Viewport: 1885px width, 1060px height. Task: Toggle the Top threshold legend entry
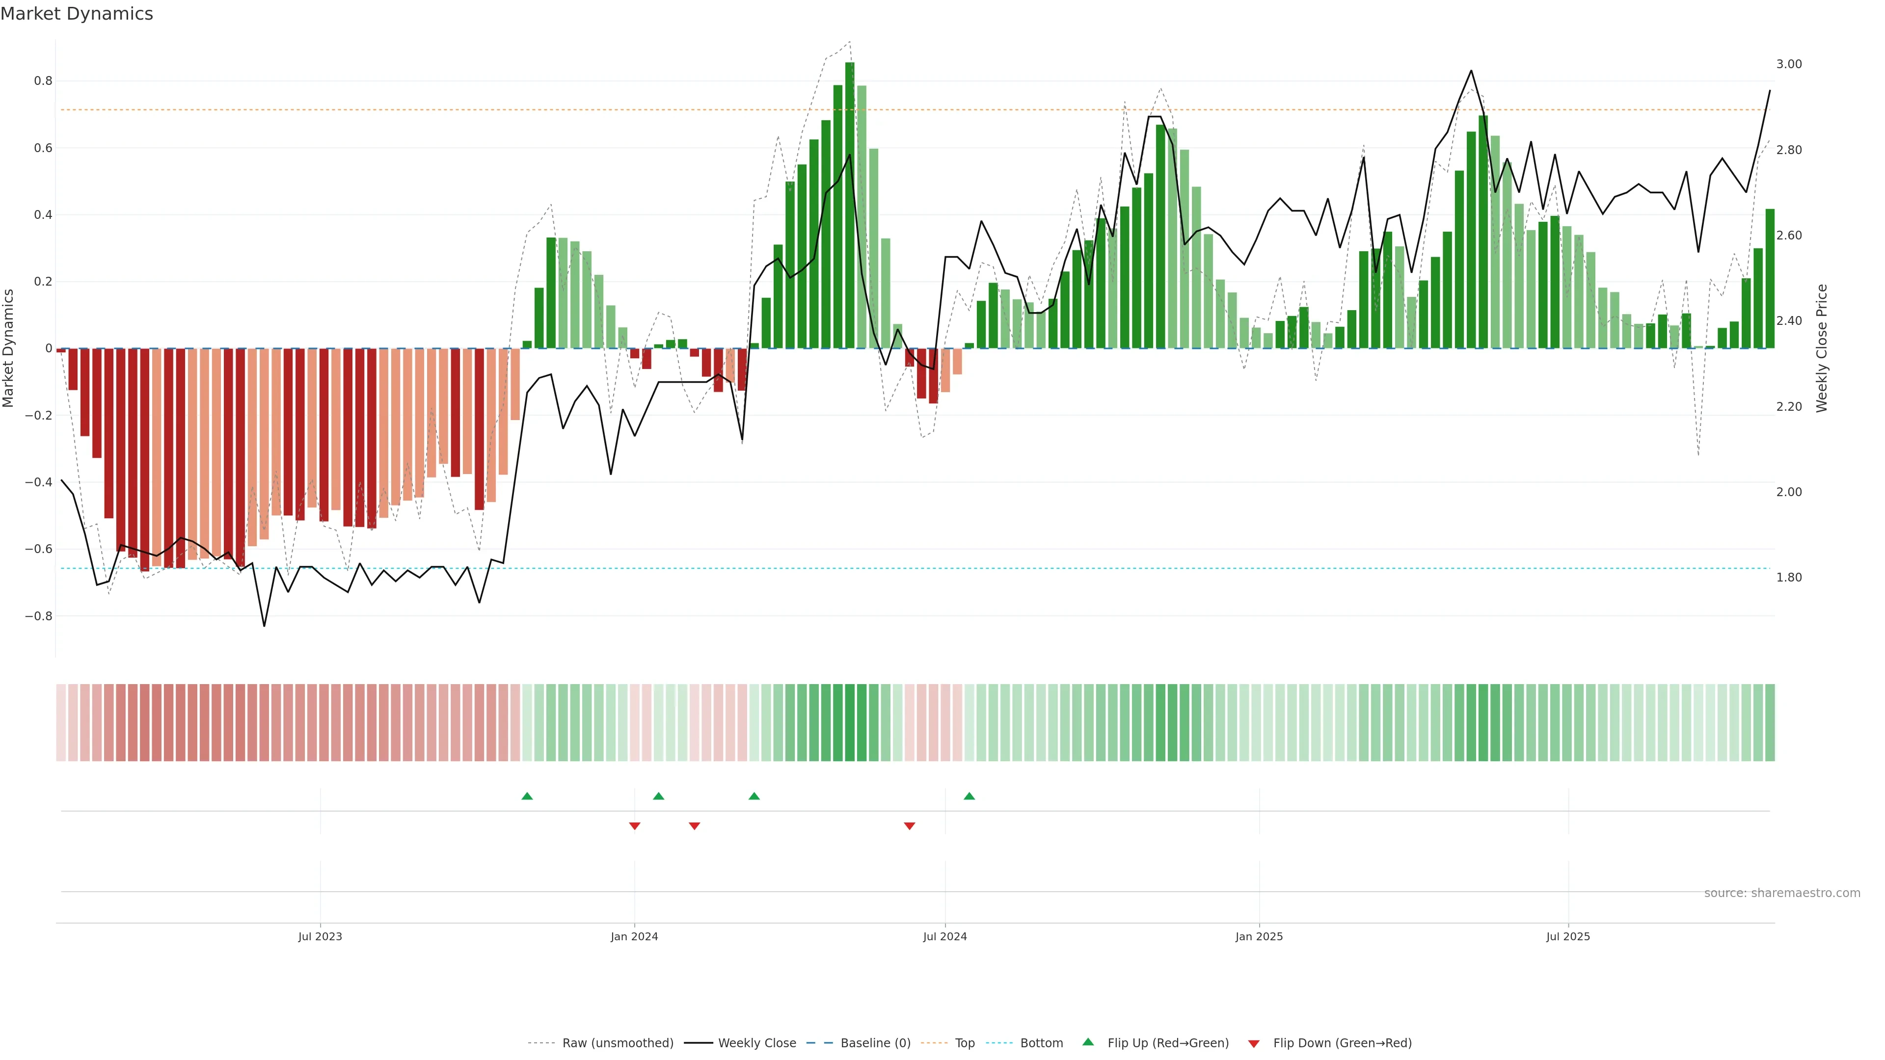[965, 1043]
